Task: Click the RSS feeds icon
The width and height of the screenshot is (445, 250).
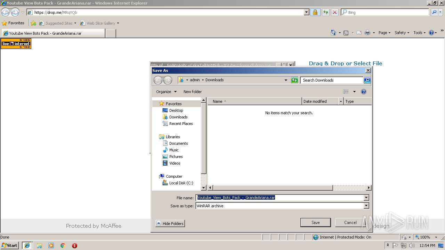Action: [346, 33]
